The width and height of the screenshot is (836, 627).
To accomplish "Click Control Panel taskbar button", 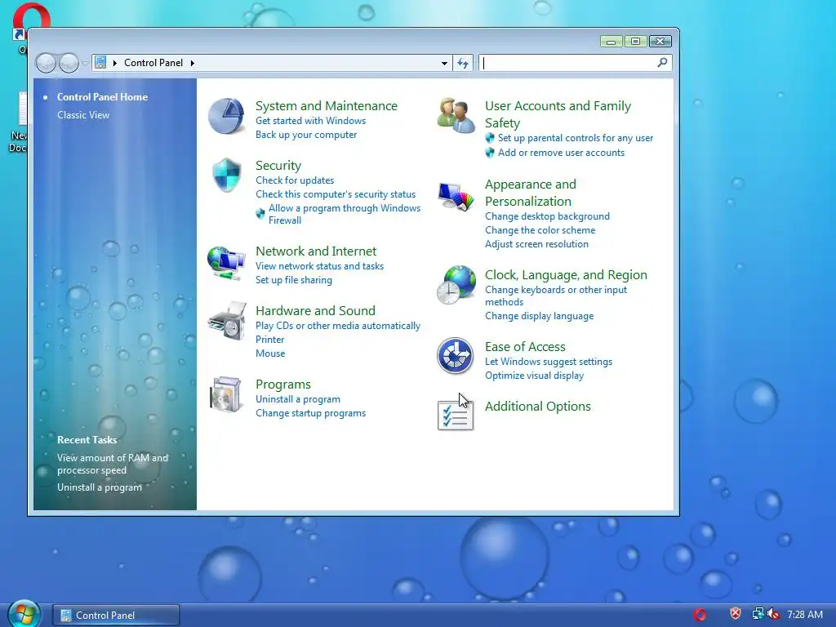I will pos(116,615).
